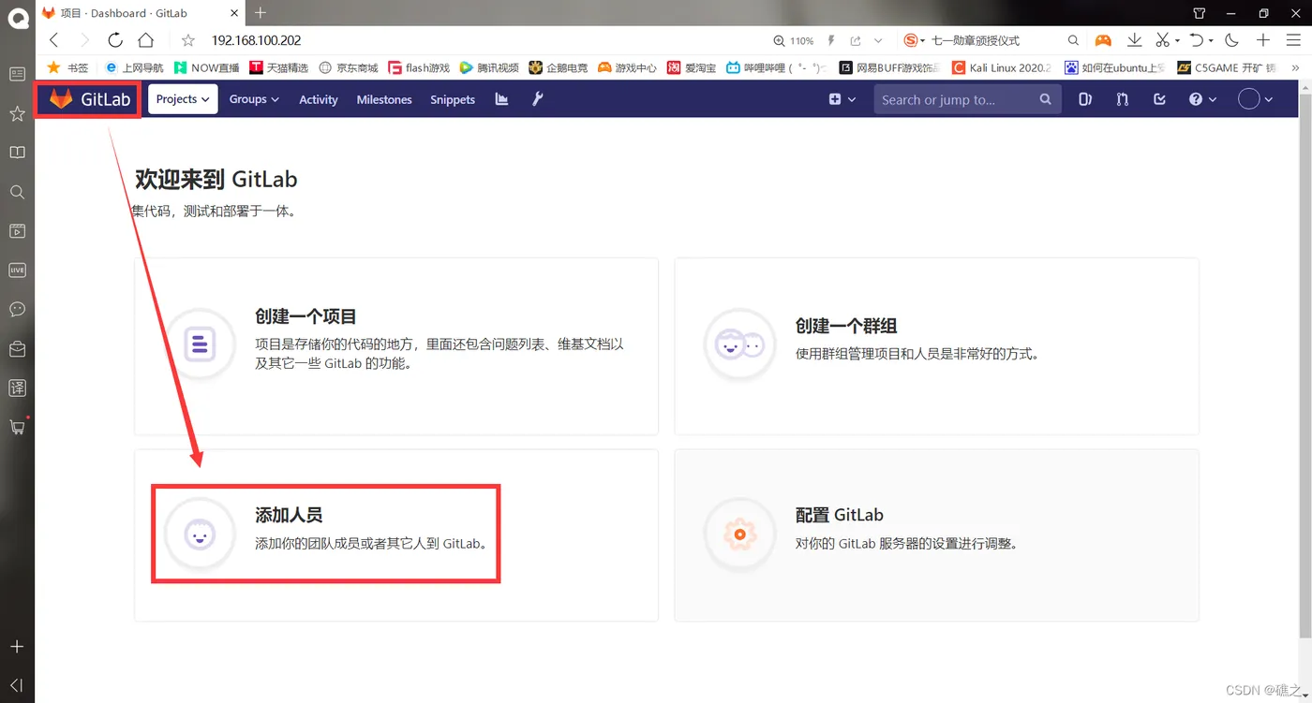The height and width of the screenshot is (703, 1312).
Task: Open the Issues icon in navbar
Action: pos(1085,99)
